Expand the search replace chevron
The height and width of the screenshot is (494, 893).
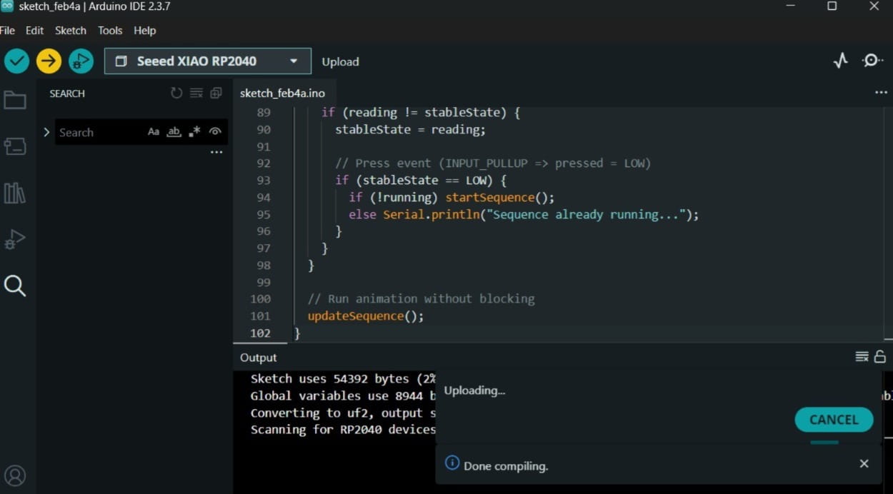coord(46,132)
